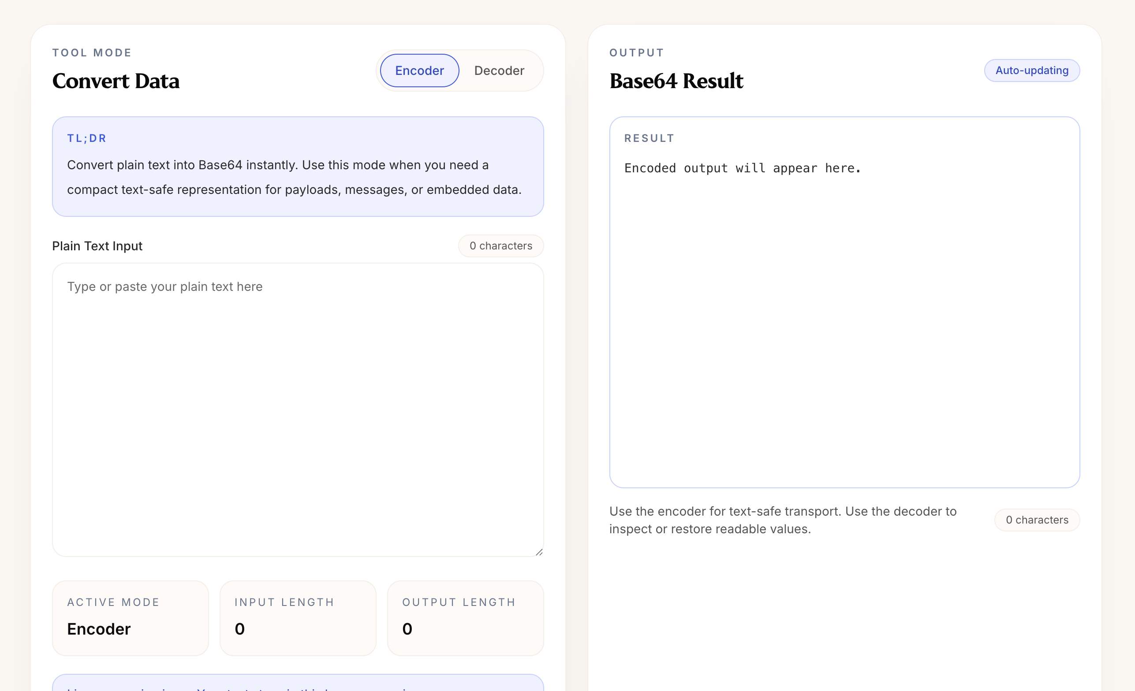The image size is (1135, 691).
Task: Switch to the Decoder mode
Action: (499, 70)
